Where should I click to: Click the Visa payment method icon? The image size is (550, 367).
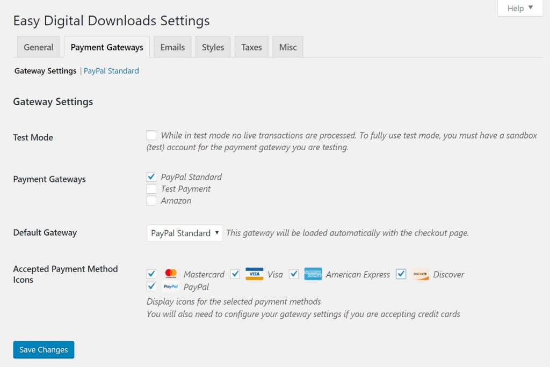pyautogui.click(x=254, y=274)
